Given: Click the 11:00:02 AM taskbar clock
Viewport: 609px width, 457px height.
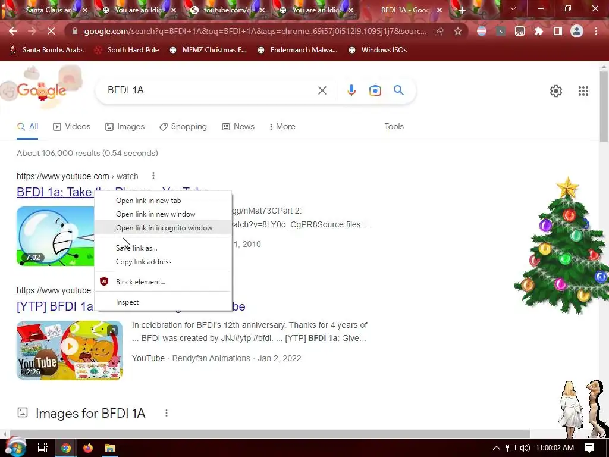Looking at the screenshot, I should pyautogui.click(x=555, y=448).
